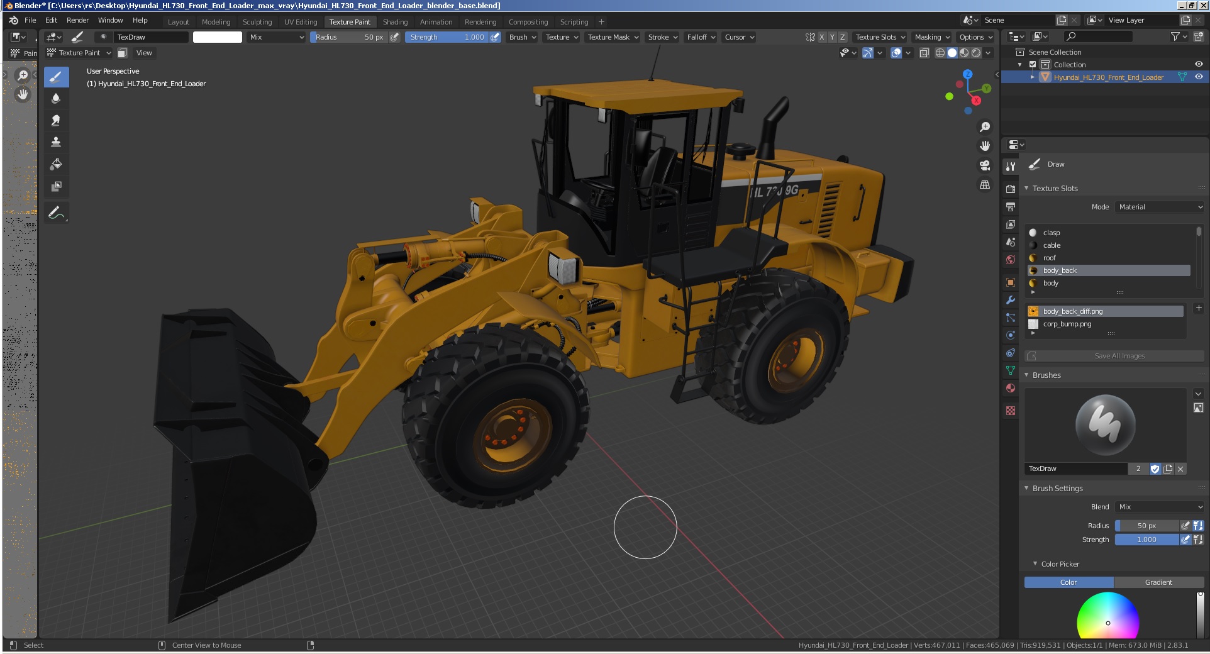Add new texture slot plus icon

pos(1199,308)
